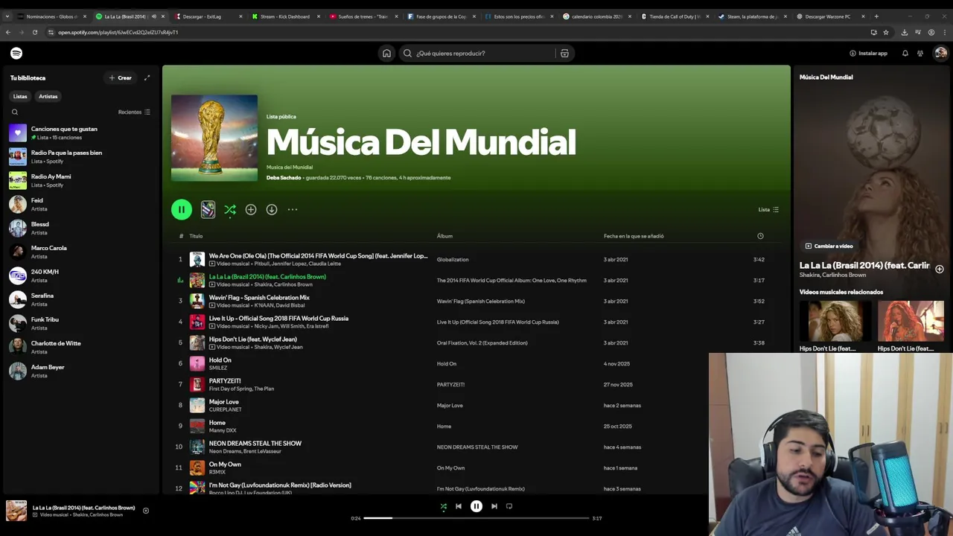Open more options three dots for playlist
The width and height of the screenshot is (953, 536).
(293, 209)
